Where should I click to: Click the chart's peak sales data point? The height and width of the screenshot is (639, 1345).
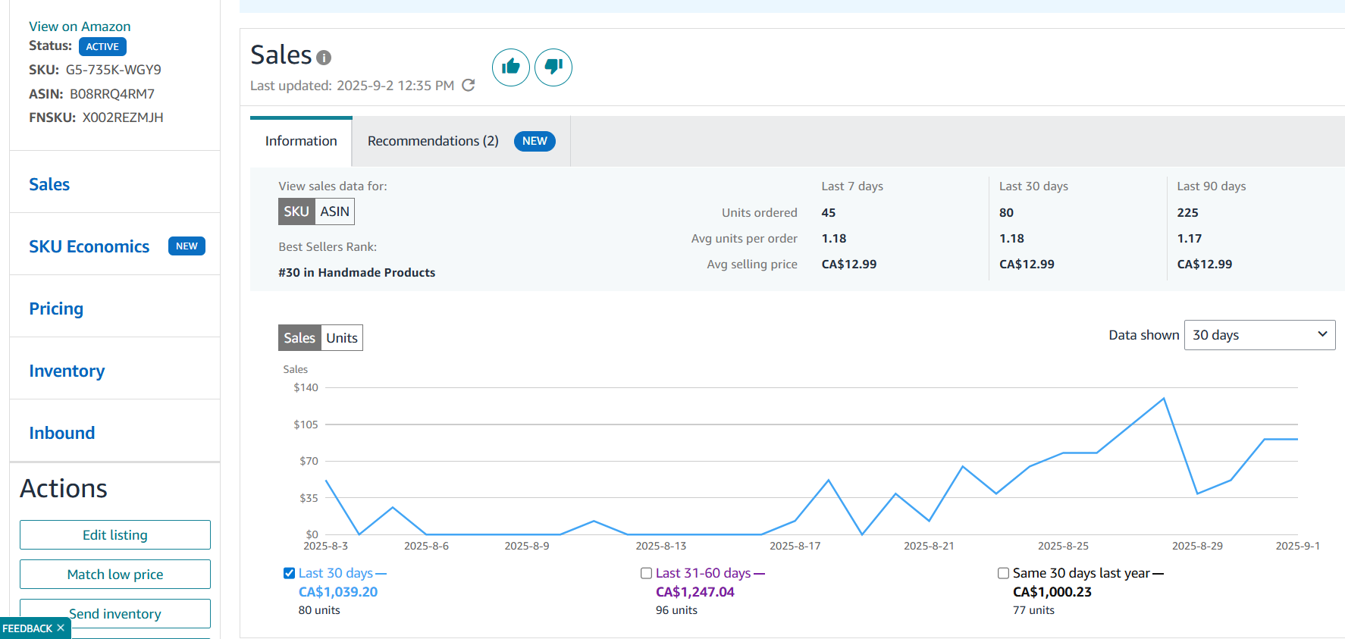[1164, 399]
